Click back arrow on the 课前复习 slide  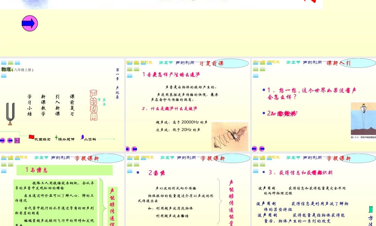coord(134,149)
